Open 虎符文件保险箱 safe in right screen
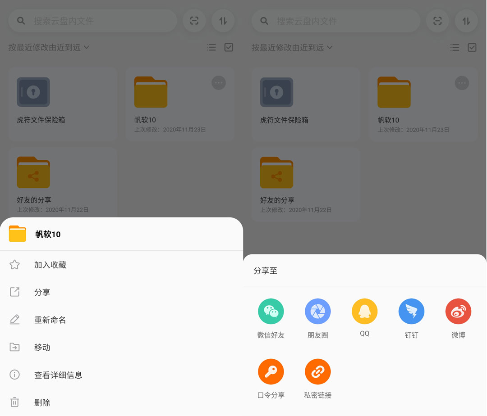The height and width of the screenshot is (416, 487). pos(306,105)
